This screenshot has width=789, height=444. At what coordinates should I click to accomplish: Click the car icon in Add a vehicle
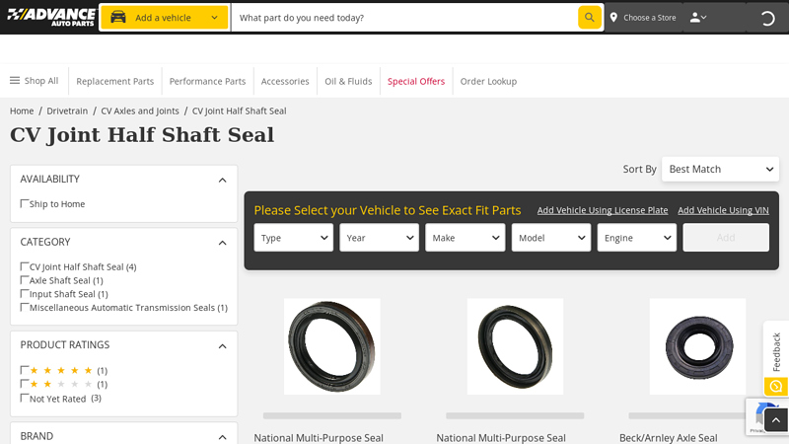tap(118, 17)
